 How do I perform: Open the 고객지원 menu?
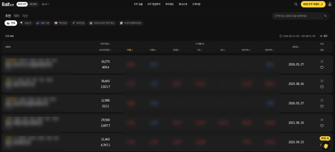coord(196,4)
